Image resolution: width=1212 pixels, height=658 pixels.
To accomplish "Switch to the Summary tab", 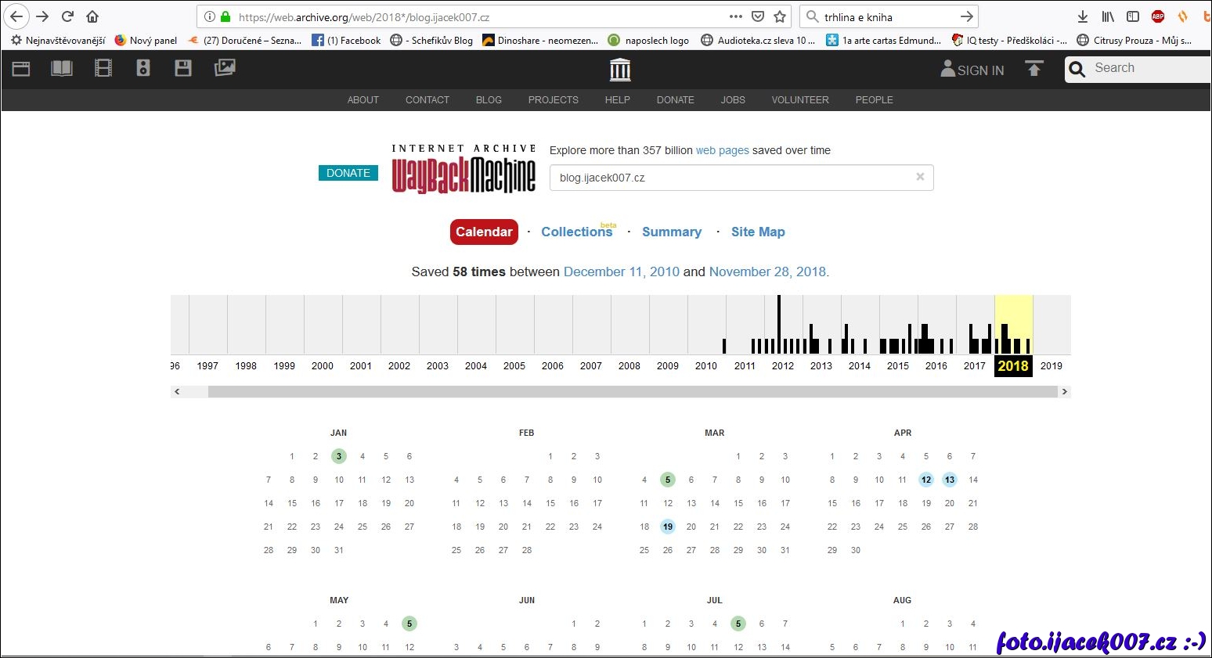I will tap(671, 232).
